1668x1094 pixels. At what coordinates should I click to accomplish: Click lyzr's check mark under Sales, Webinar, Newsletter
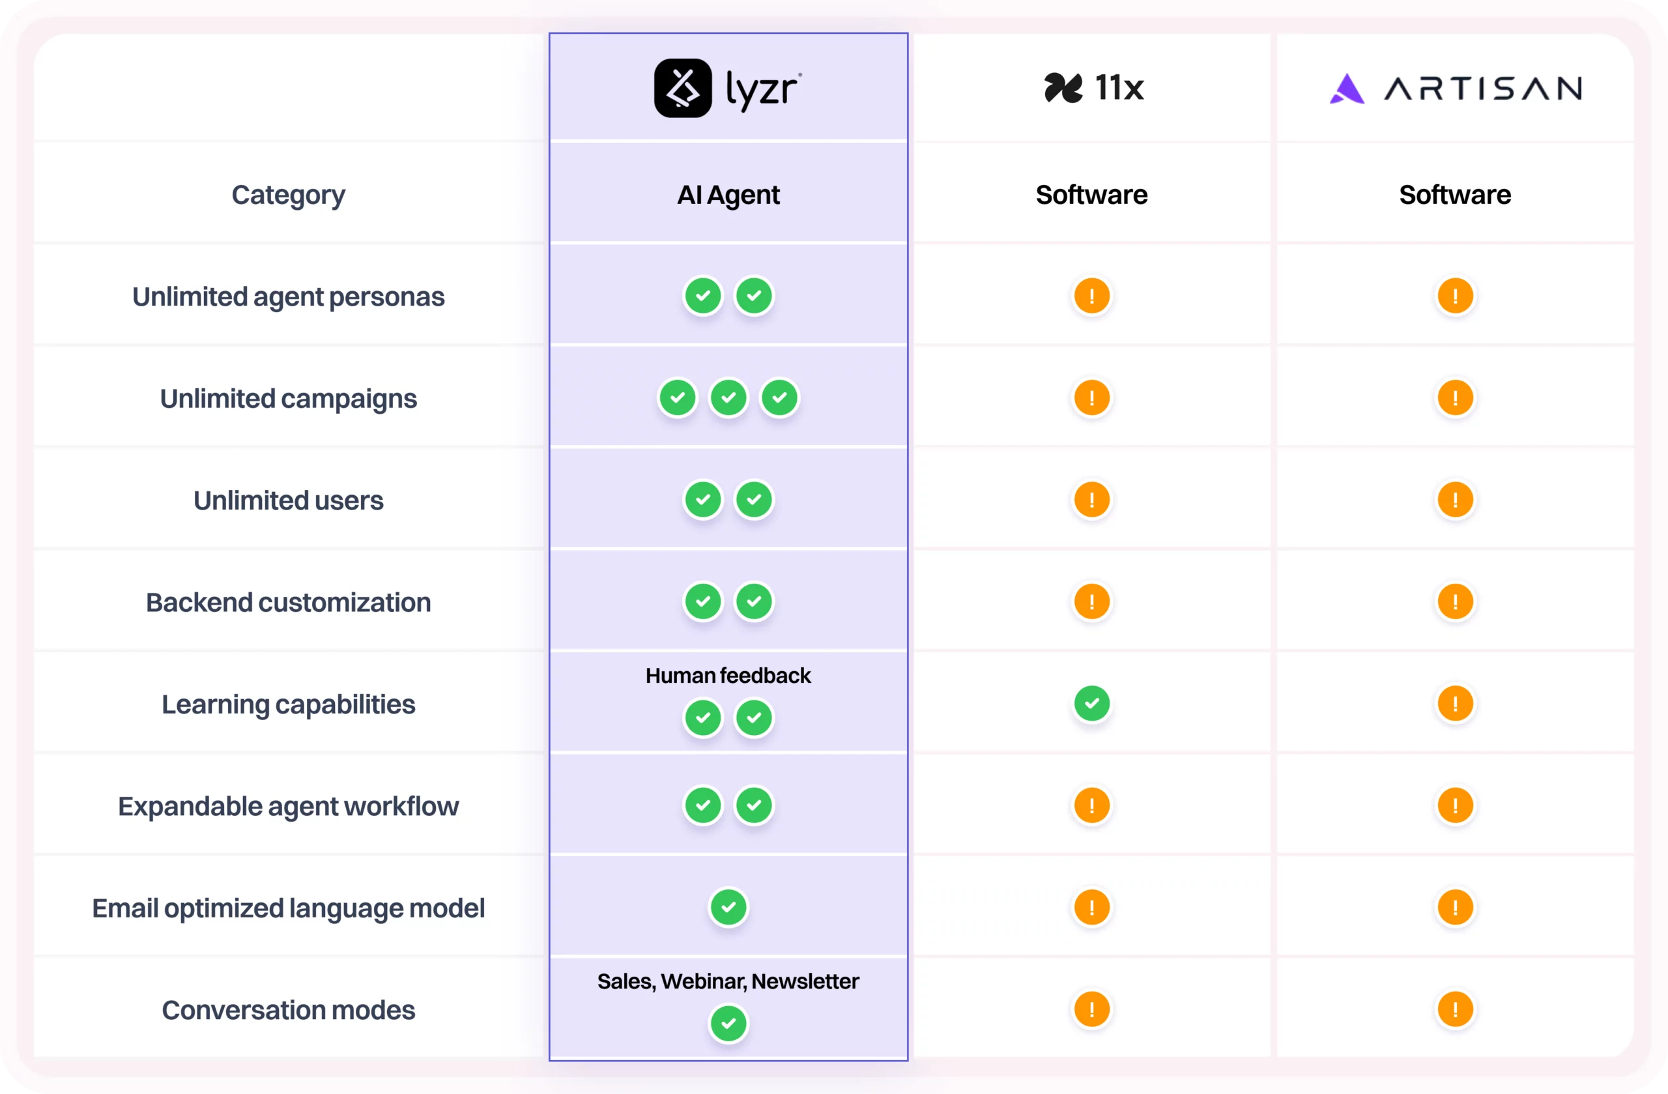point(728,1023)
